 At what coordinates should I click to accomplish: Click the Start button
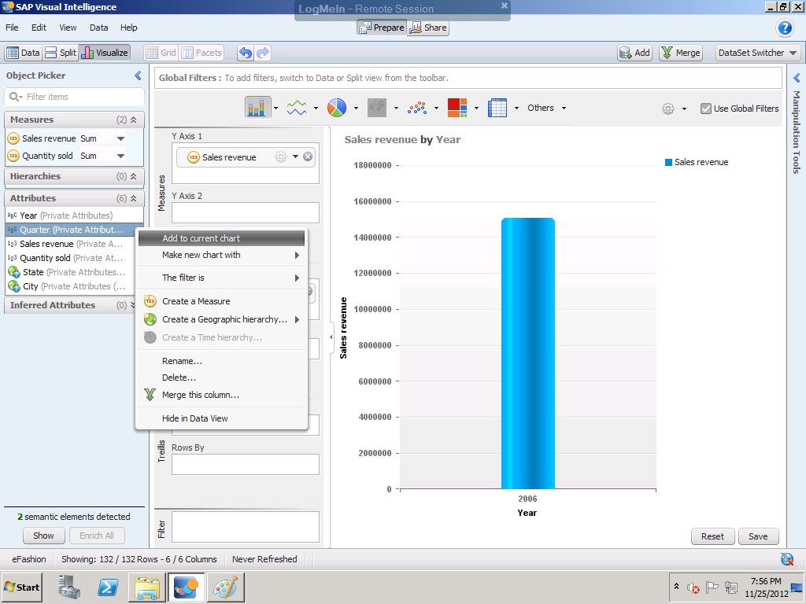[22, 587]
